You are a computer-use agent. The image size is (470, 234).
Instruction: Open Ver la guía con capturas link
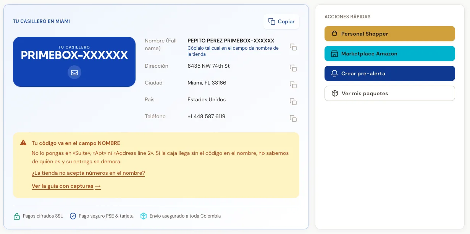click(66, 186)
